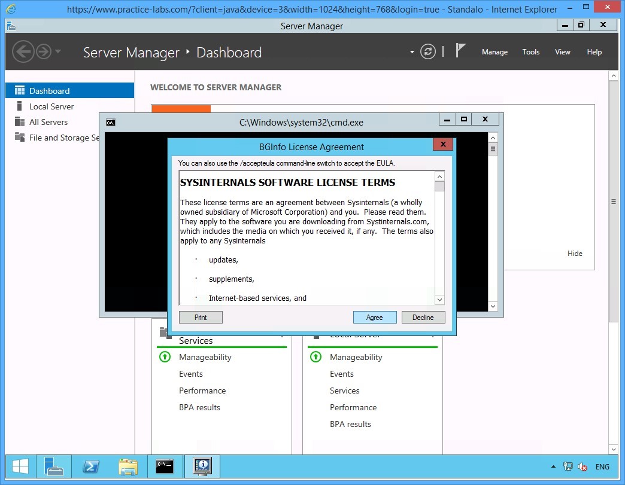Click the cmd.exe taskbar icon
The width and height of the screenshot is (625, 485).
165,466
